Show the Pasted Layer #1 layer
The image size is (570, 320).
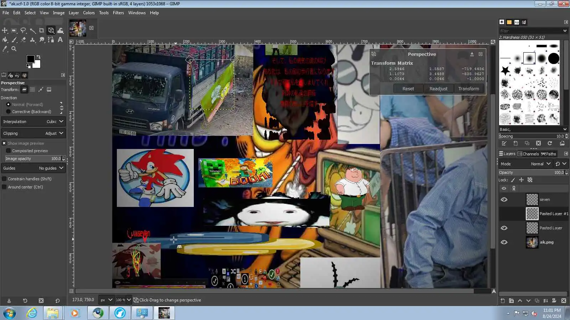coord(504,214)
